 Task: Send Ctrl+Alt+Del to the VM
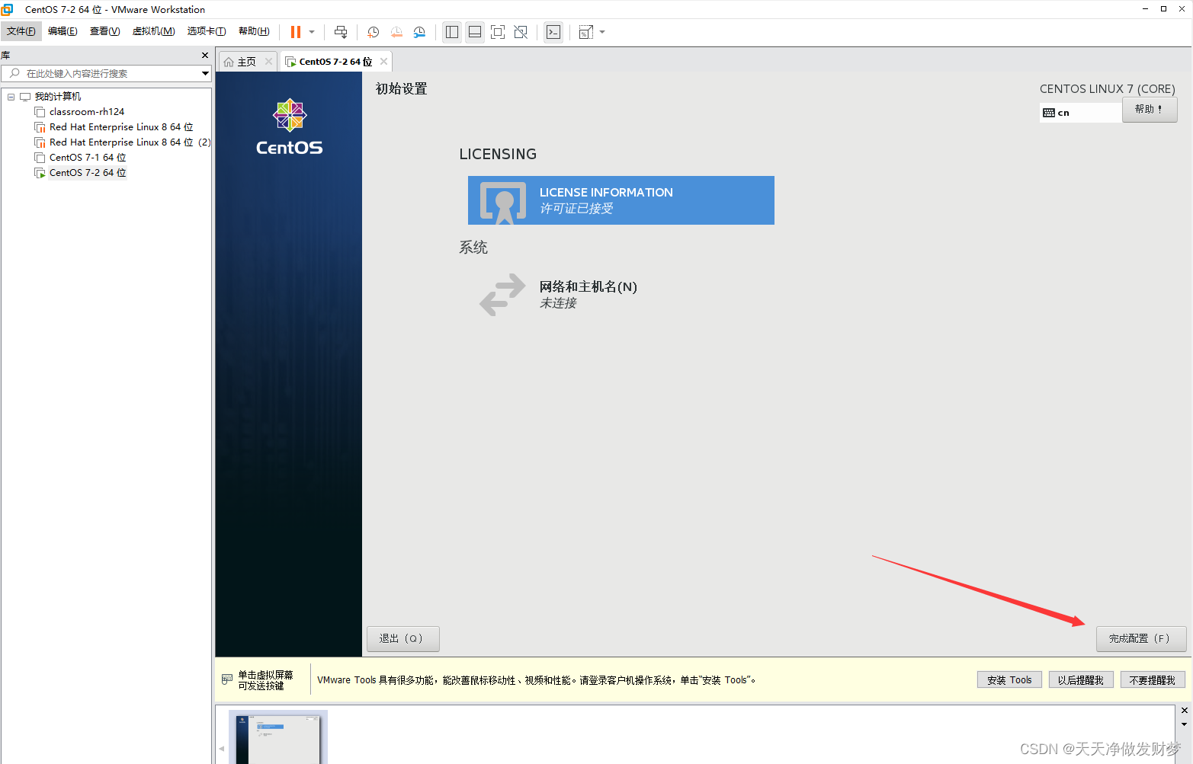341,32
